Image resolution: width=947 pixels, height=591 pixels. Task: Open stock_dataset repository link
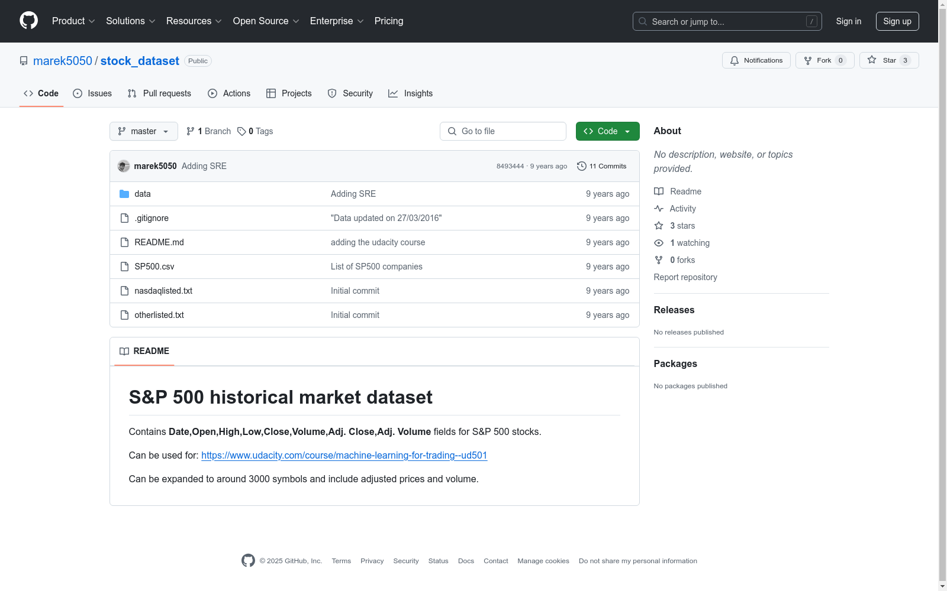point(140,61)
